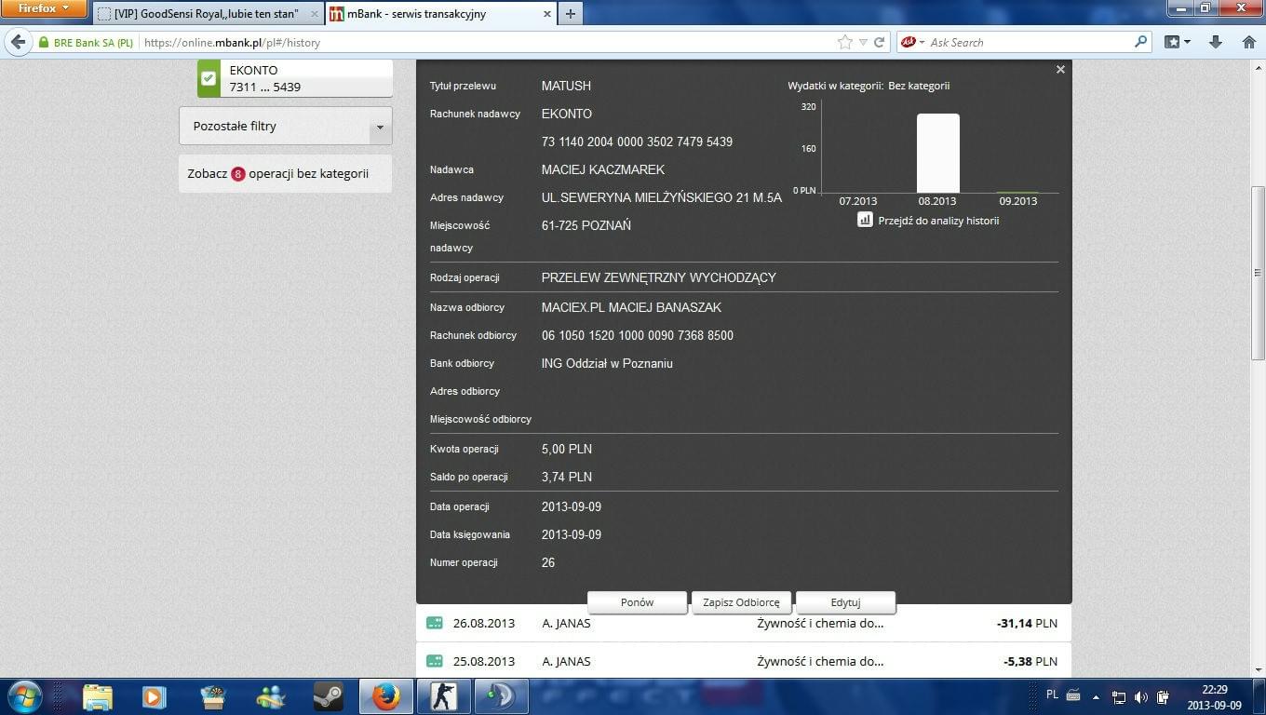
Task: Open the address bar history dropdown
Action: click(x=863, y=42)
